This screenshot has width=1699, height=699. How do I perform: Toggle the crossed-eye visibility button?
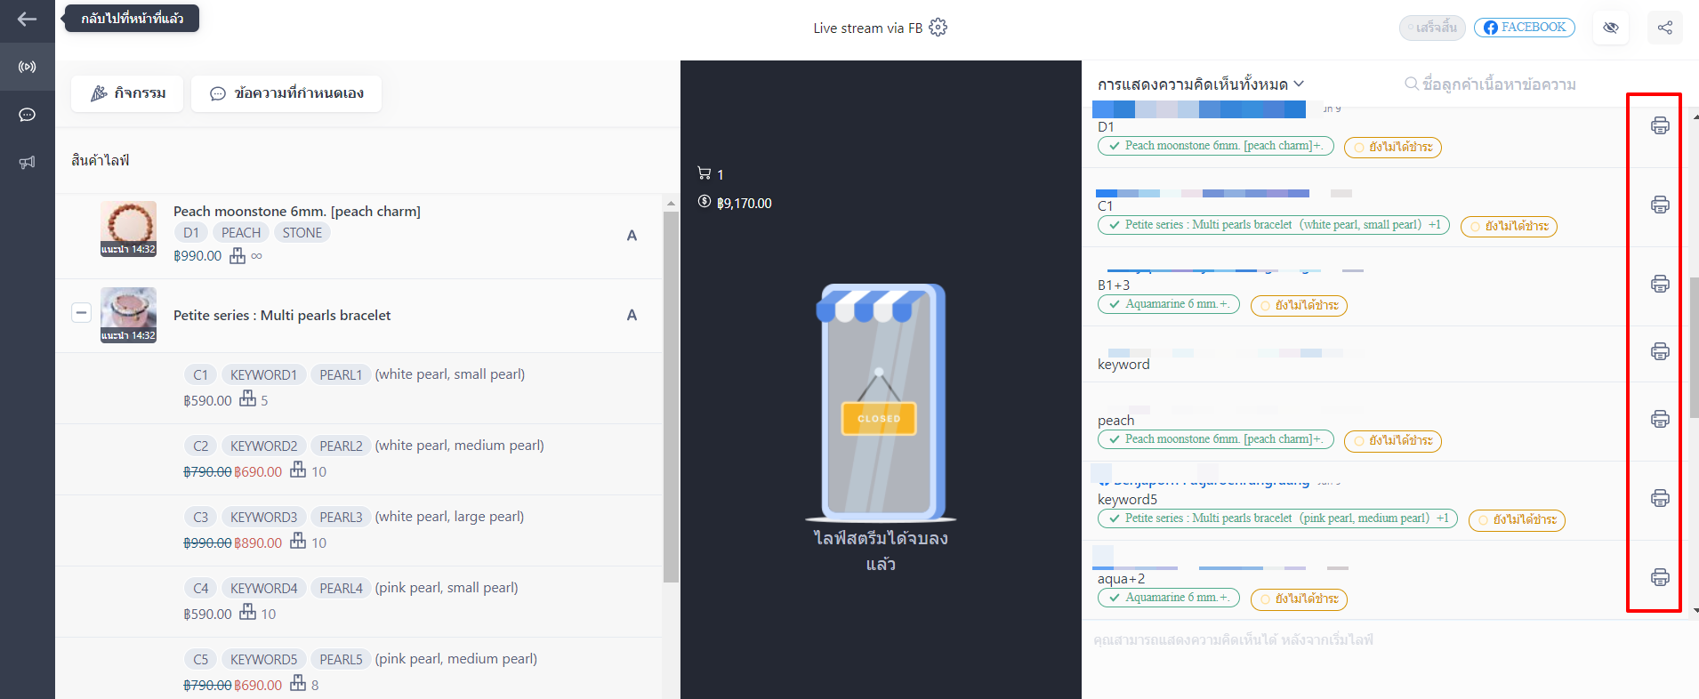point(1611,28)
